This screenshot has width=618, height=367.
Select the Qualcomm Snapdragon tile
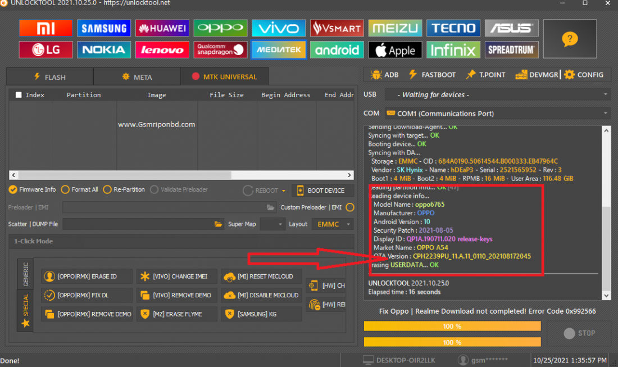coord(220,49)
